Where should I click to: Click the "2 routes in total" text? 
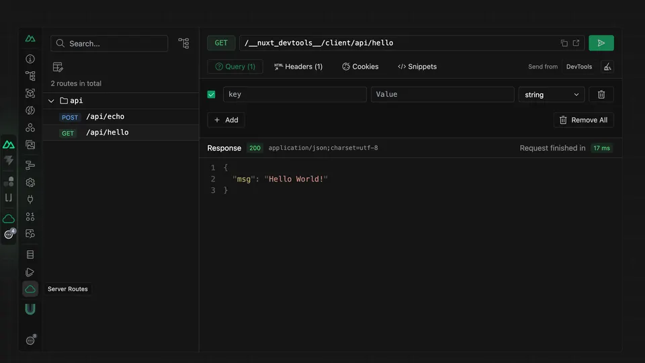coord(76,83)
